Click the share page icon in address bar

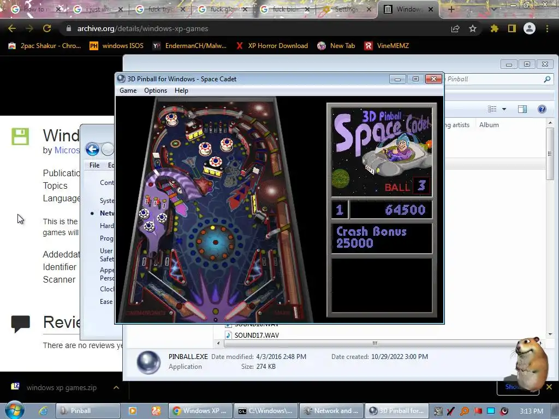coord(455,28)
